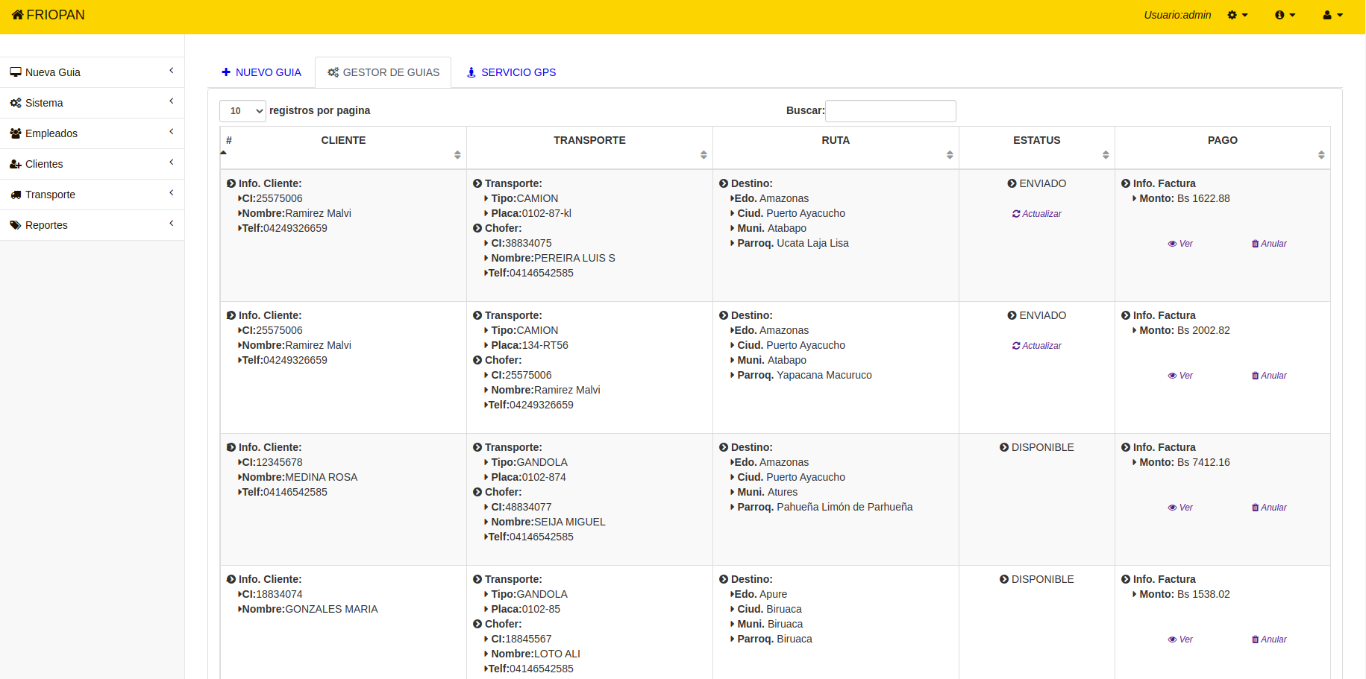The image size is (1366, 679).
Task: View invoice for Monto Bs 1622.88
Action: pyautogui.click(x=1180, y=244)
